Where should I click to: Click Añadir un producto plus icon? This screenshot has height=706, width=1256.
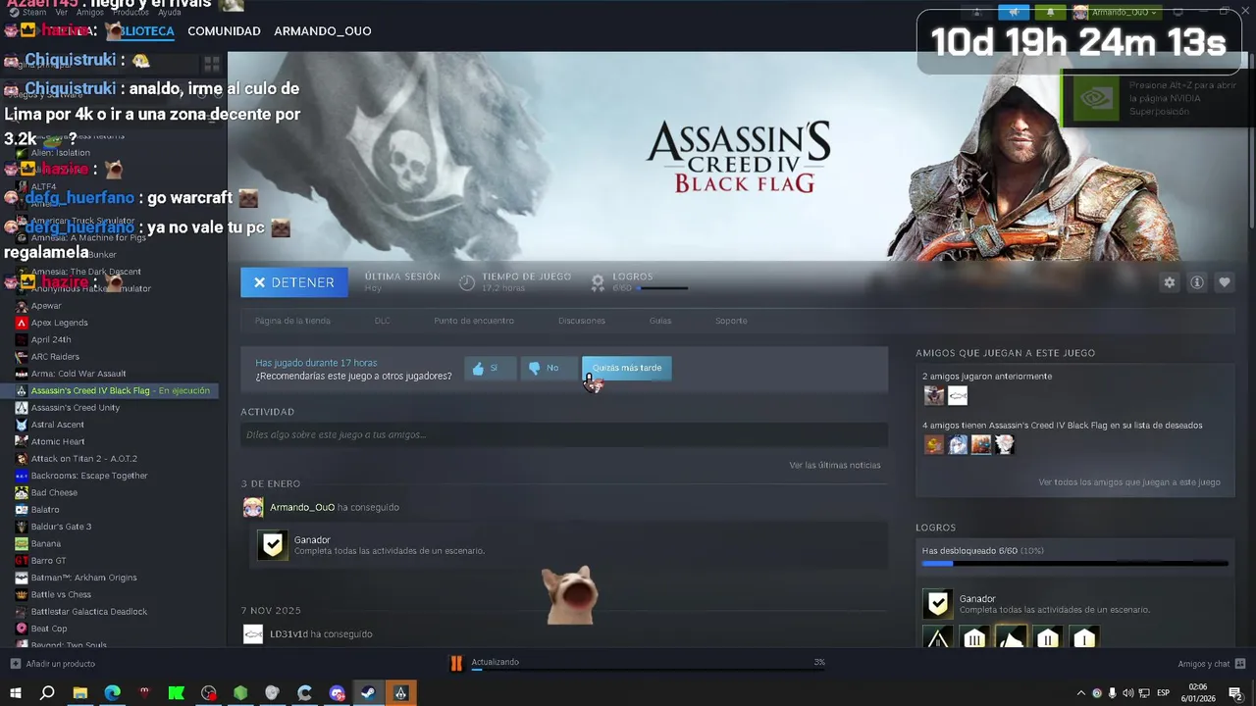point(15,664)
